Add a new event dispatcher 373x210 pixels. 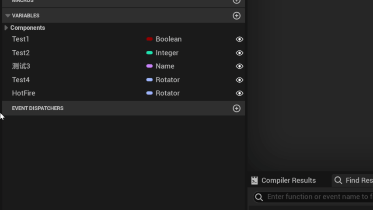click(237, 108)
